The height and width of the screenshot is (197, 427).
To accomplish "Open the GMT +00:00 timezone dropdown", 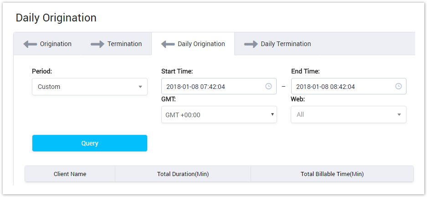I will [219, 115].
